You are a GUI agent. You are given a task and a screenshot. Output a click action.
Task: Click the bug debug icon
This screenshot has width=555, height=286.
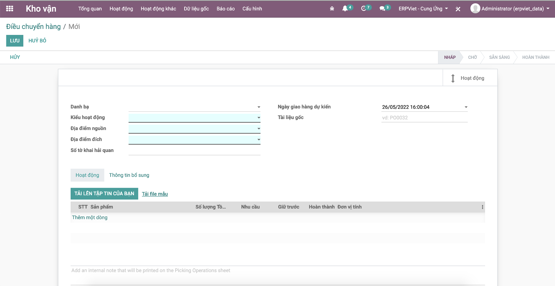click(332, 9)
